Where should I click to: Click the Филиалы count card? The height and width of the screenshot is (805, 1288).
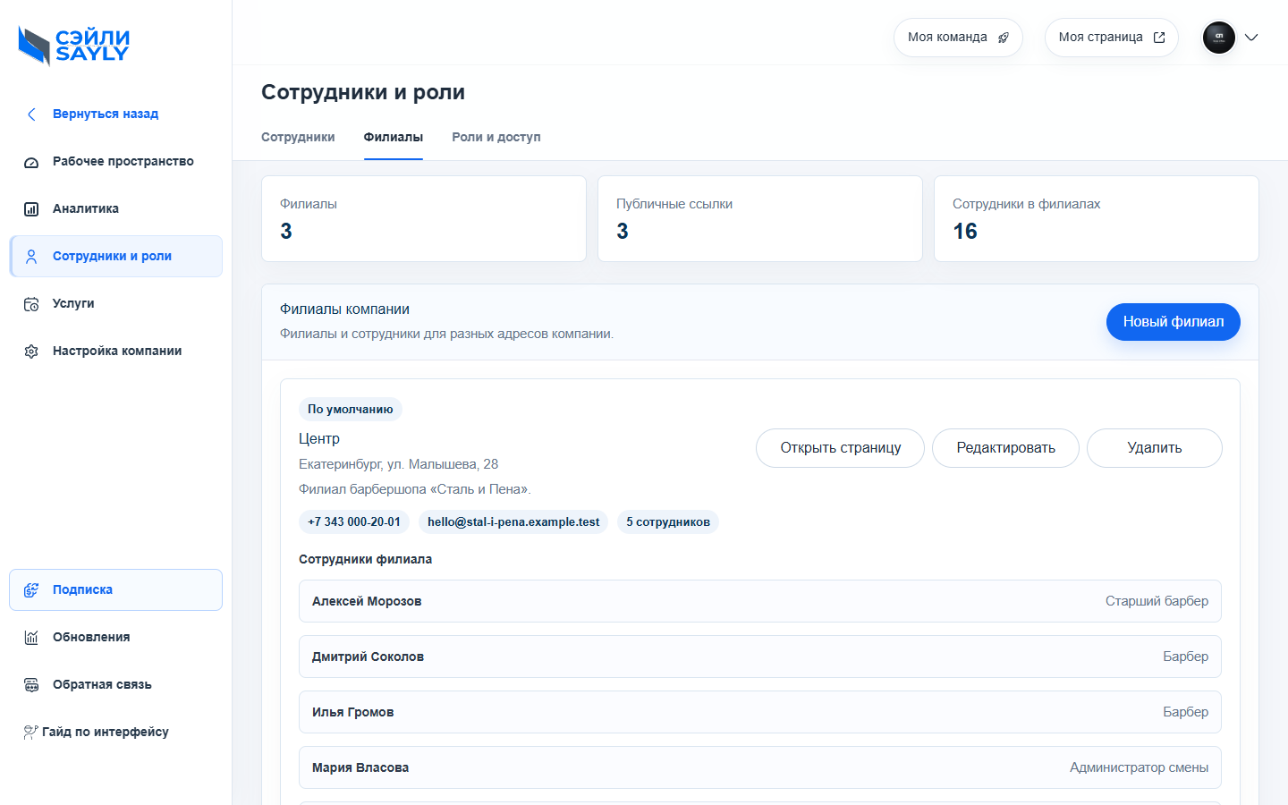point(424,219)
